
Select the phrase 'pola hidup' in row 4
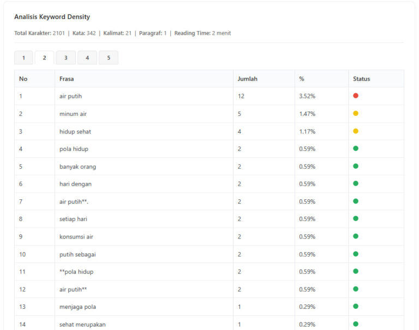pyautogui.click(x=74, y=149)
